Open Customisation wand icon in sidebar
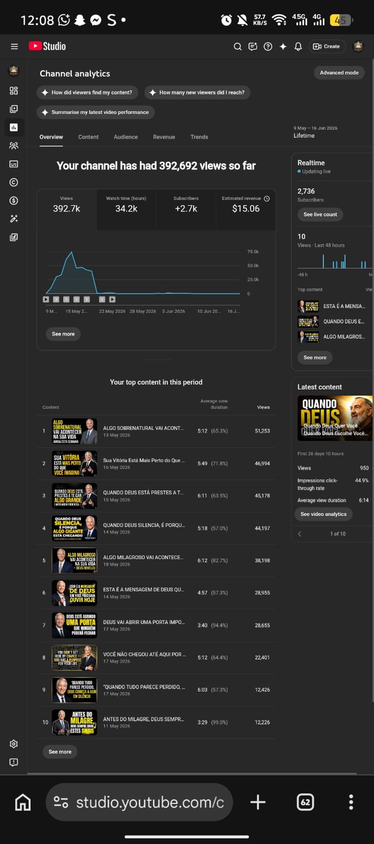The height and width of the screenshot is (844, 374). click(x=14, y=219)
